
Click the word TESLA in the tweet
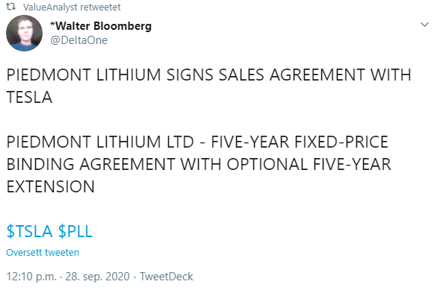click(29, 97)
